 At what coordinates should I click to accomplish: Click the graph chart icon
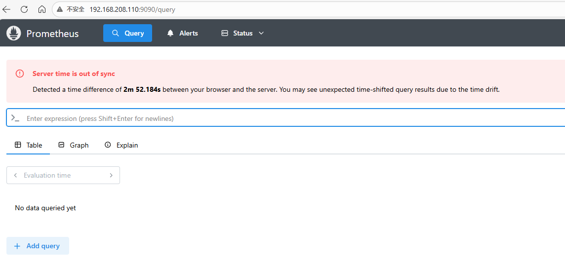click(61, 145)
